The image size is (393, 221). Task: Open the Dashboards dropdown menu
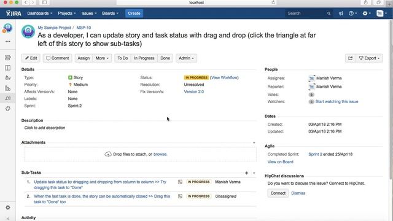click(40, 14)
